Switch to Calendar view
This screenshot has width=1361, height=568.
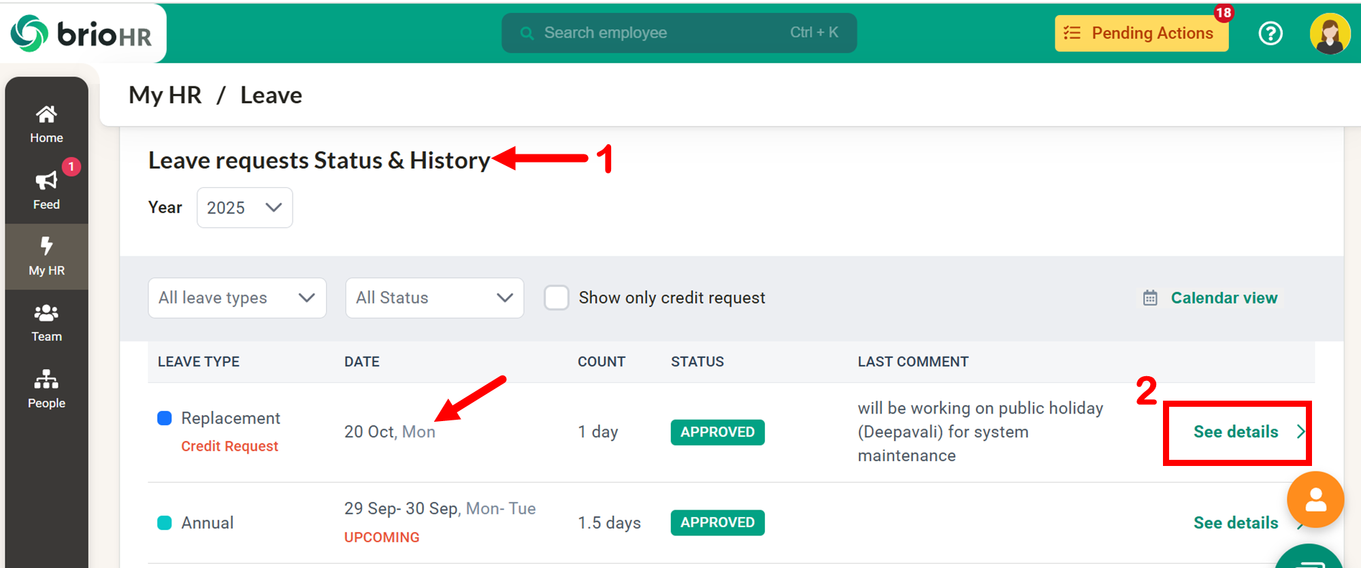tap(1223, 298)
